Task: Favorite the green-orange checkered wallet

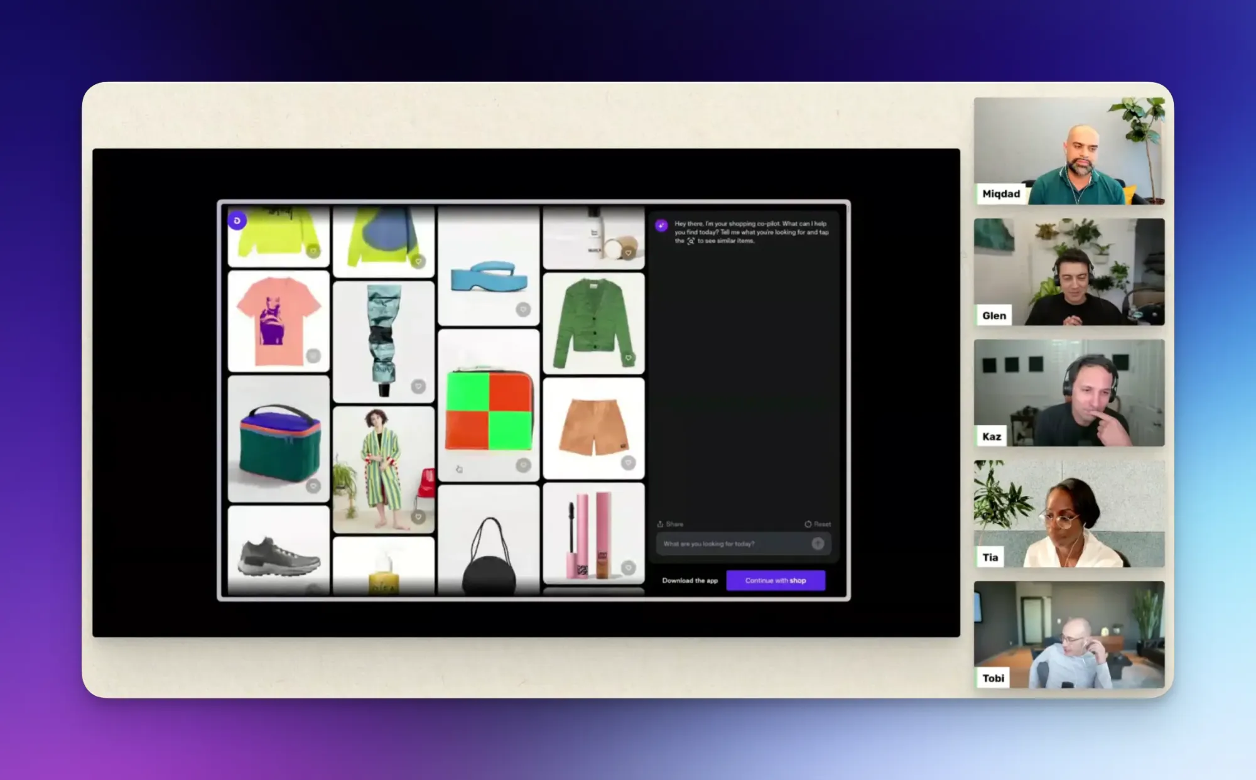Action: click(523, 465)
